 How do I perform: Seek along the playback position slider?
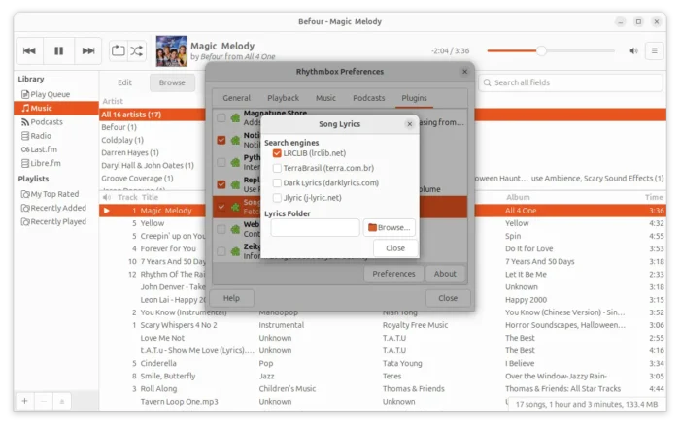point(551,51)
